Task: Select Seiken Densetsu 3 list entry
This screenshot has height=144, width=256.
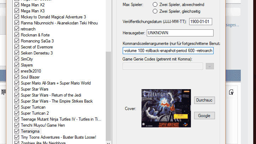Action: [37, 53]
